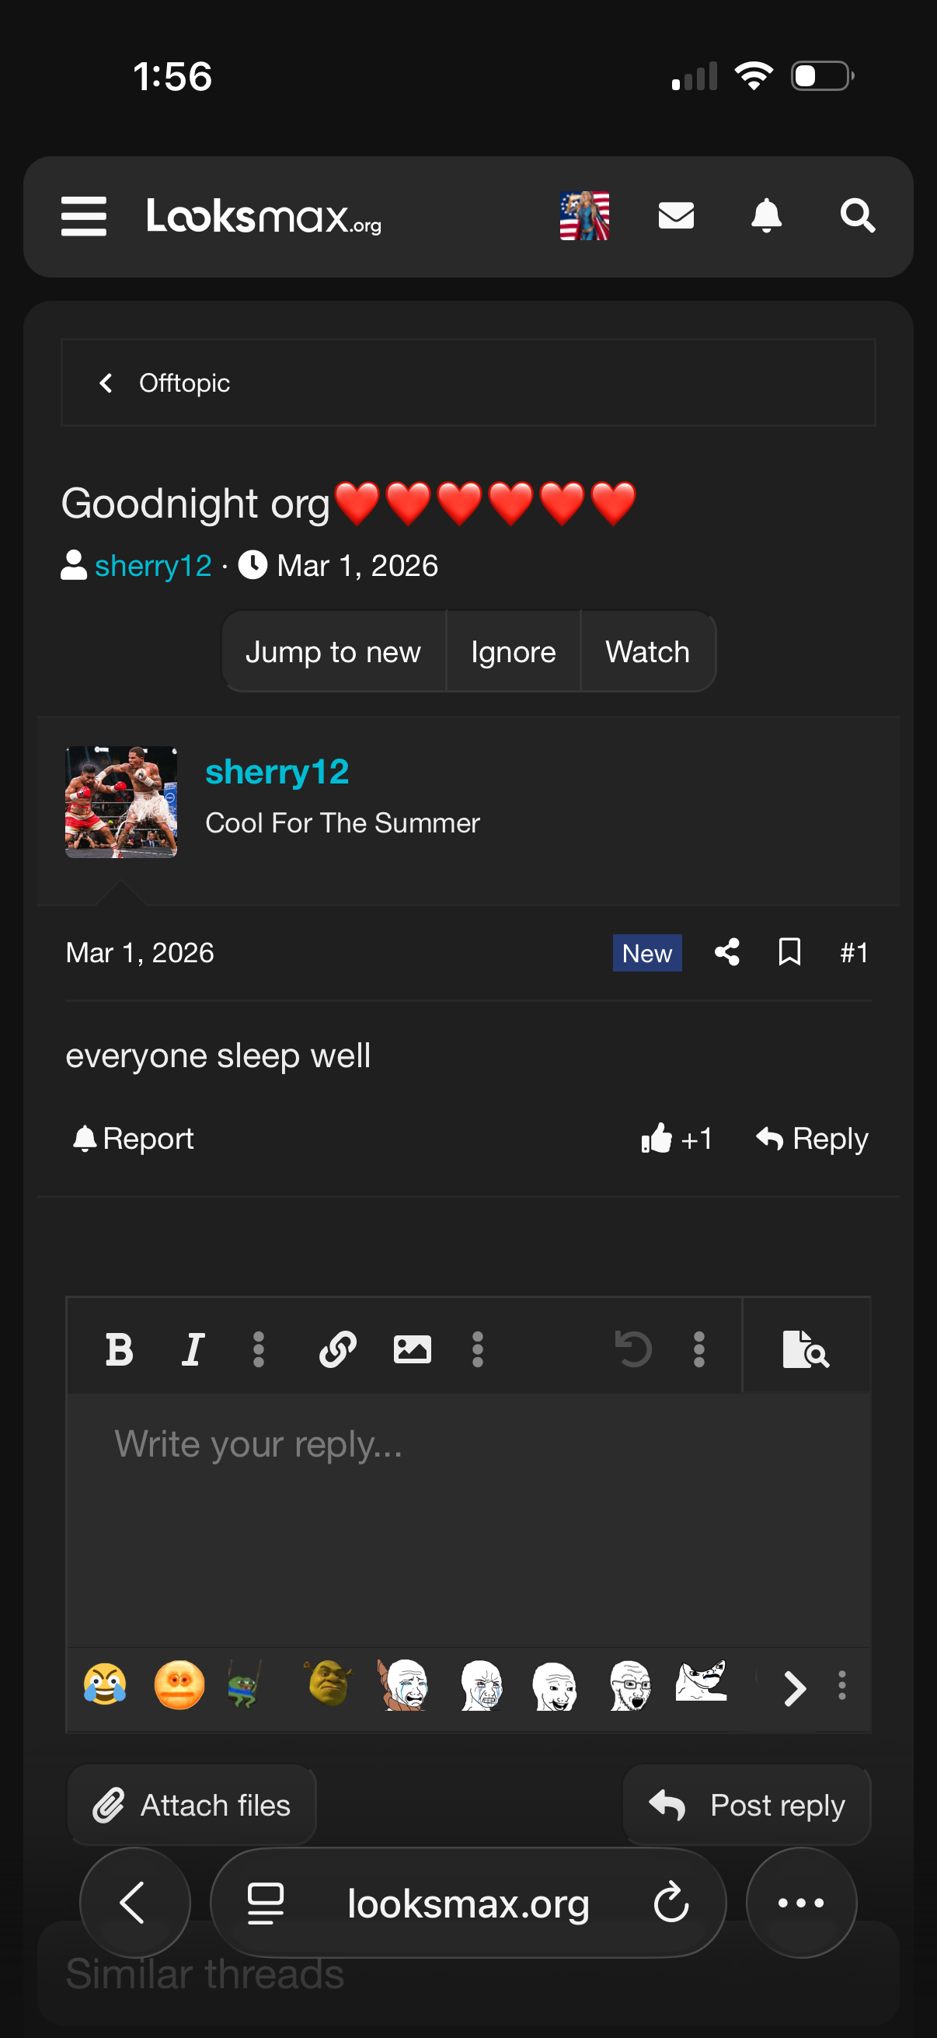Viewport: 937px width, 2038px height.
Task: Bookmark post number one
Action: pyautogui.click(x=789, y=951)
